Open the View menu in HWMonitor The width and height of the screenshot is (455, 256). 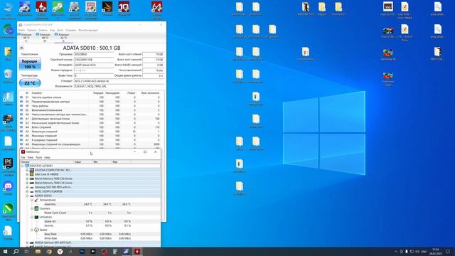click(30, 157)
